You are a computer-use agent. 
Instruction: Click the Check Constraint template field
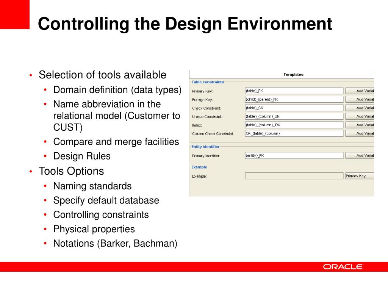pyautogui.click(x=294, y=108)
